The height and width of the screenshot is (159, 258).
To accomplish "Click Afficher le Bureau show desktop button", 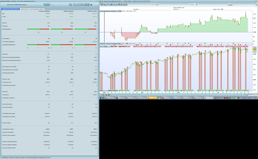I will 257,98.
